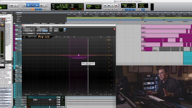The image size is (192, 108).
Task: Toggle plug-in BYPASS
Action: [x=56, y=29]
